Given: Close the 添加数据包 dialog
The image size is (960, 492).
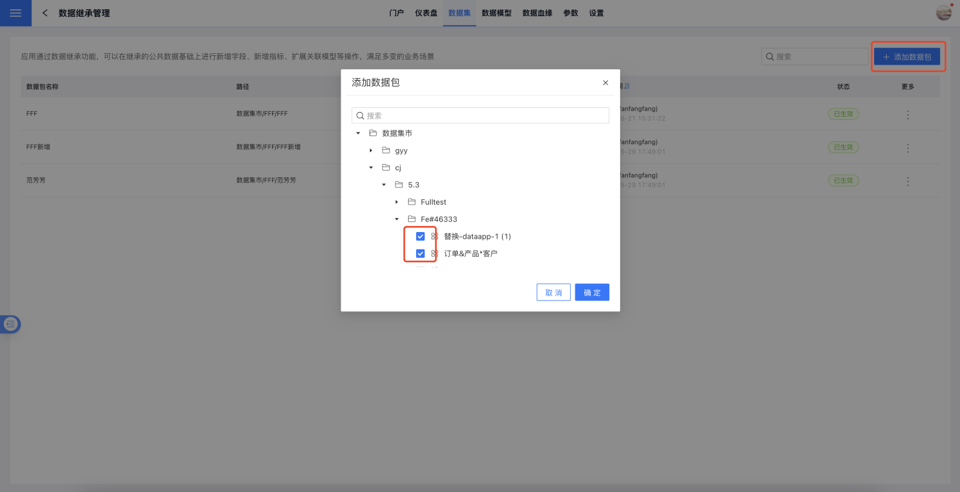Looking at the screenshot, I should tap(605, 83).
